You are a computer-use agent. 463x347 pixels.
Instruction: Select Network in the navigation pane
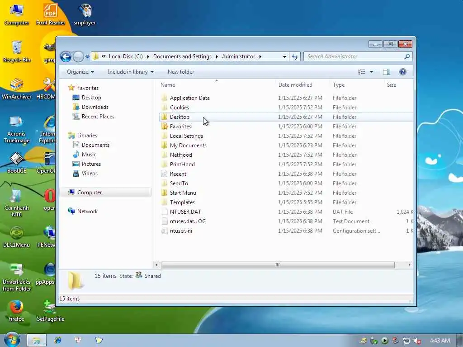87,211
